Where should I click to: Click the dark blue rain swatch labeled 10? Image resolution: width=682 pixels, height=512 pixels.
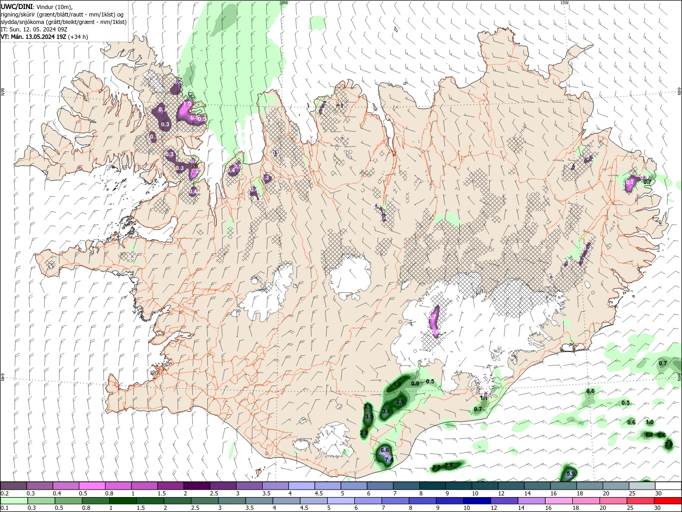(476, 501)
